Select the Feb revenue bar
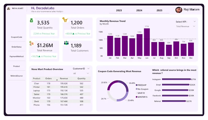 [117, 47]
